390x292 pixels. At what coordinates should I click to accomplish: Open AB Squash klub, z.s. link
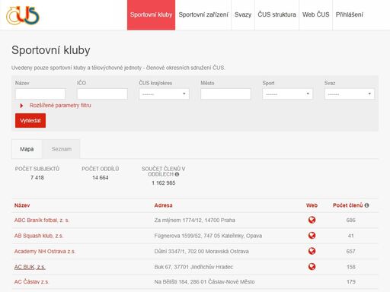[x=39, y=236]
